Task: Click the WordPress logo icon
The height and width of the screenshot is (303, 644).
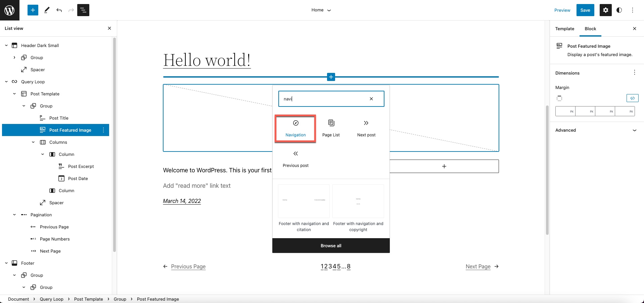Action: 9,10
